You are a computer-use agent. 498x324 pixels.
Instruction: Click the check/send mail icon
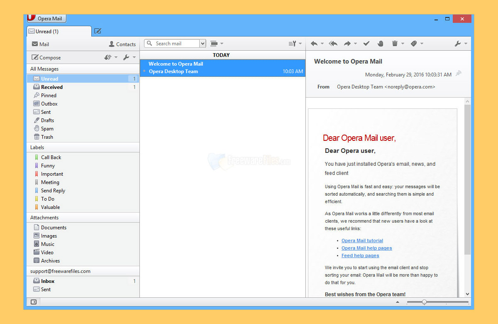[108, 58]
